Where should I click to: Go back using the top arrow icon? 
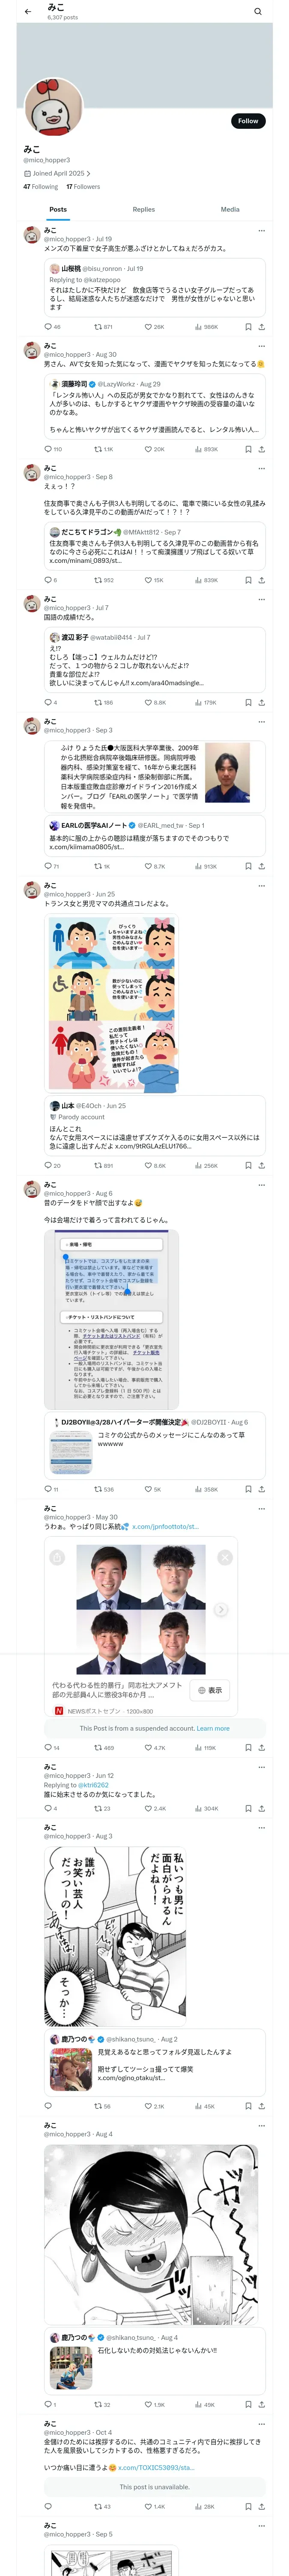[28, 12]
